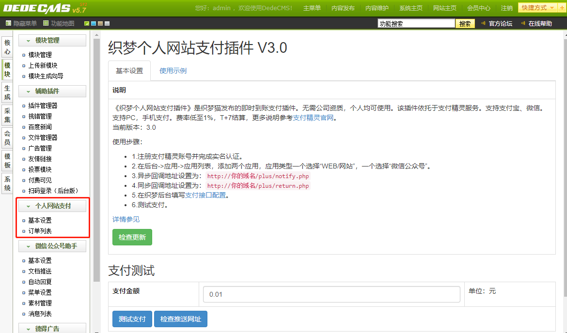Open 上传新模块 in the sidebar
The width and height of the screenshot is (567, 333).
43,65
